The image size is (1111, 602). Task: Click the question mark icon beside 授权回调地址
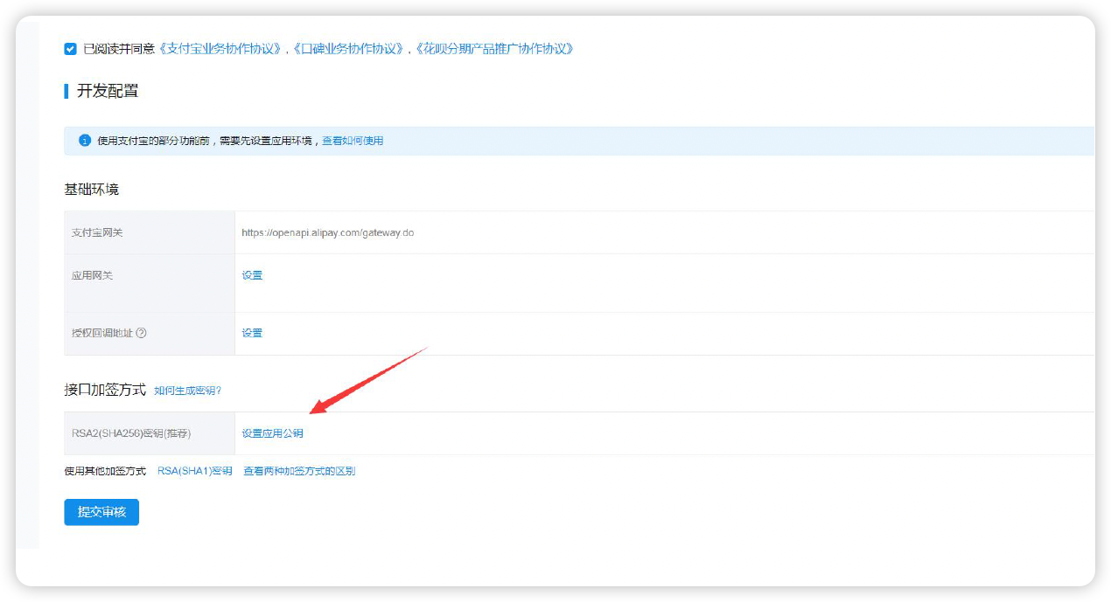(x=141, y=333)
